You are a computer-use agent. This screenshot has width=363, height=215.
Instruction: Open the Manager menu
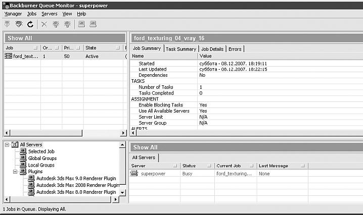point(13,14)
